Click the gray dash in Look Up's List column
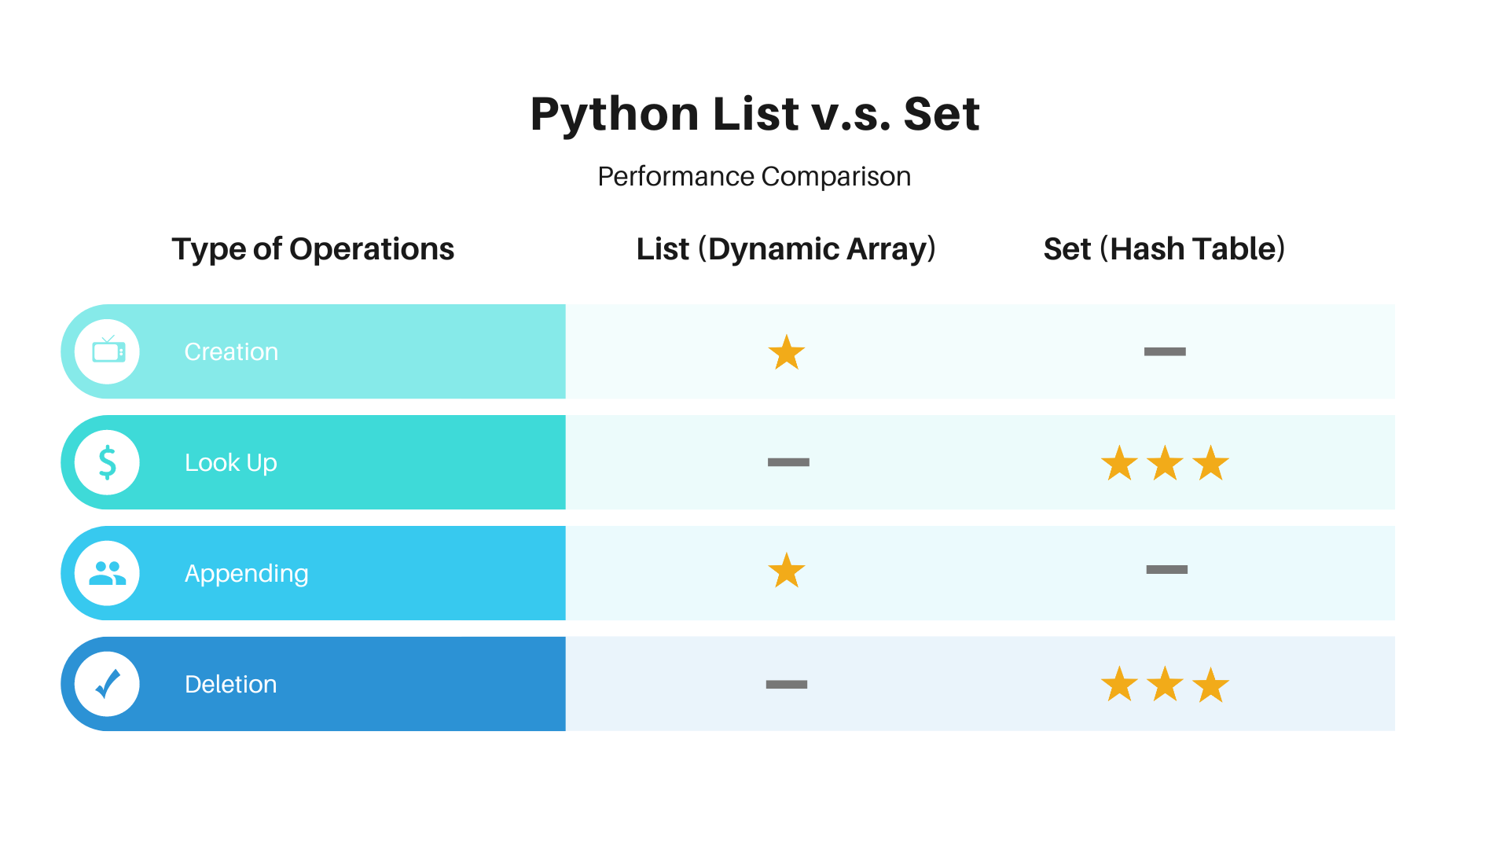 [x=788, y=462]
